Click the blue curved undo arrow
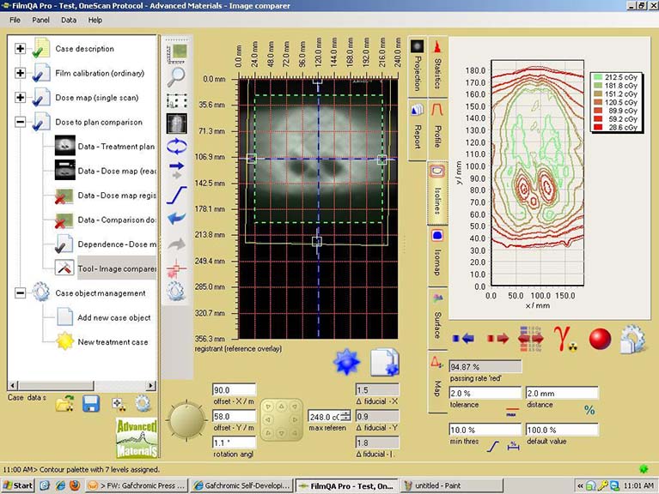This screenshot has height=494, width=659. click(x=175, y=218)
